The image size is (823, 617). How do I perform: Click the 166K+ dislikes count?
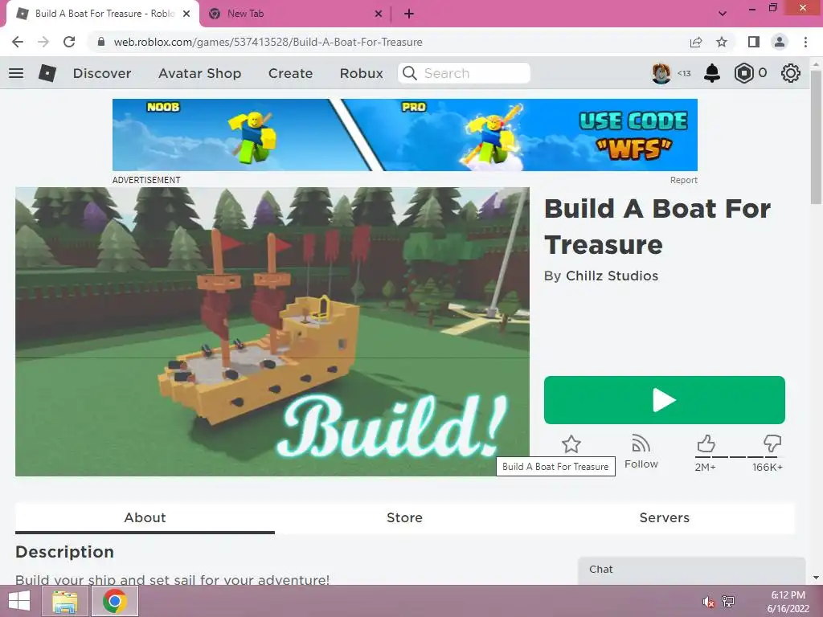tap(768, 467)
